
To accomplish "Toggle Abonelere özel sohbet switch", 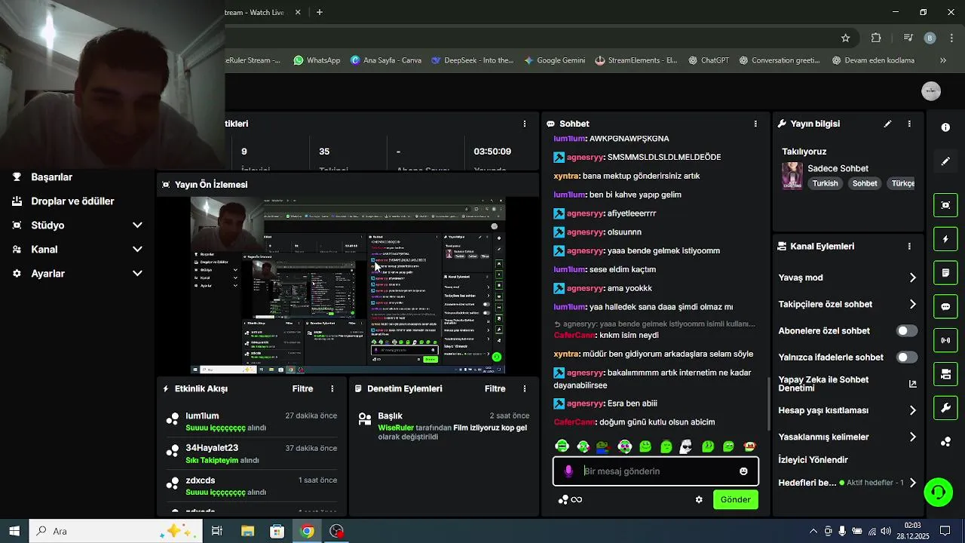I will [x=907, y=331].
